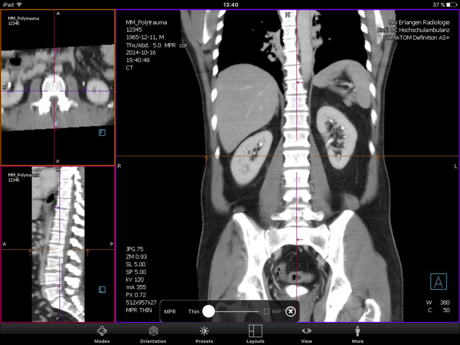Open the Orientation cube tool
Viewport: 460px width, 345px height.
[153, 335]
